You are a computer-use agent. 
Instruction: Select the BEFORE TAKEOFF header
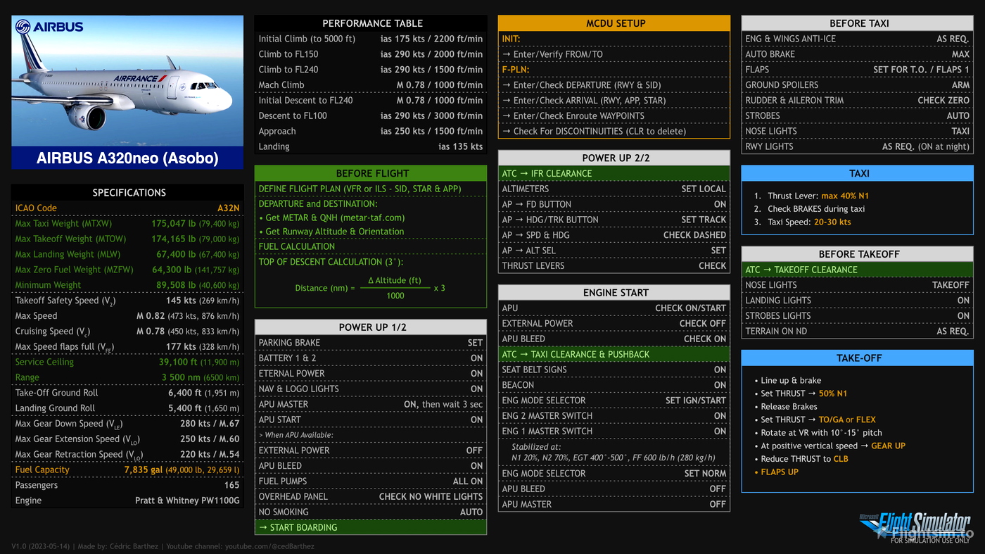pos(858,254)
